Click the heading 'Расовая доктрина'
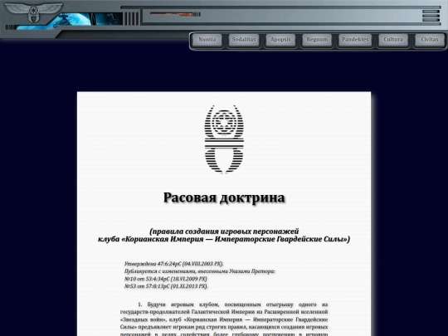This screenshot has width=448, height=336. point(224,197)
